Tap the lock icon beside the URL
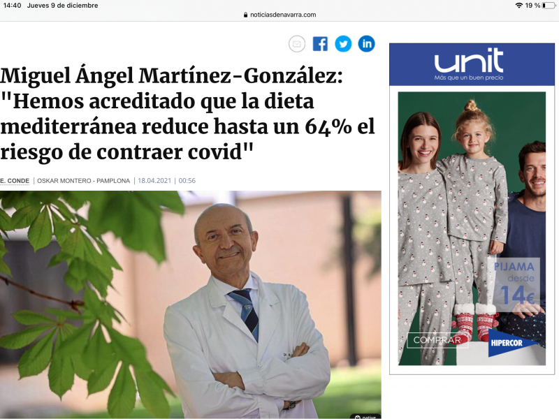Screen dimensions: 559x419 pyautogui.click(x=245, y=15)
